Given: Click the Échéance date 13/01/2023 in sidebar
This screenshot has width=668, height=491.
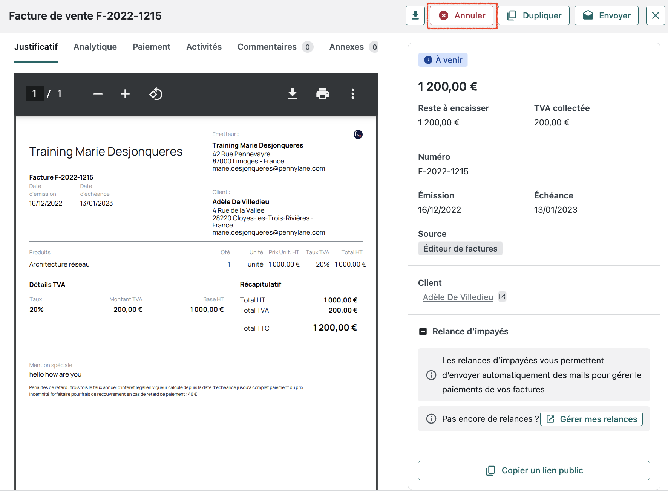Looking at the screenshot, I should [556, 210].
